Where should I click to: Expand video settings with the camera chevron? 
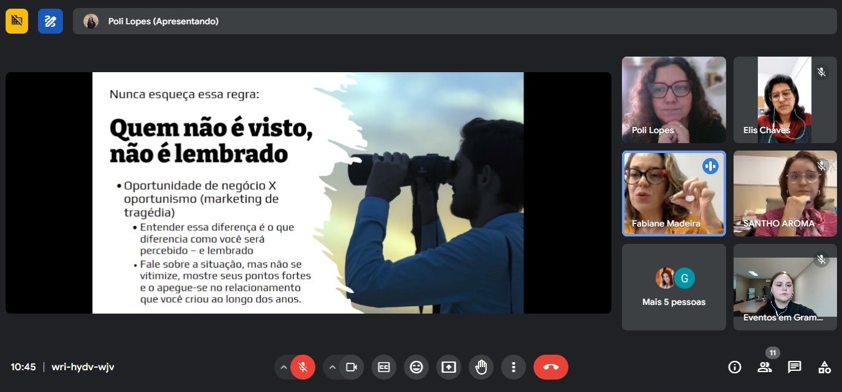coord(332,366)
